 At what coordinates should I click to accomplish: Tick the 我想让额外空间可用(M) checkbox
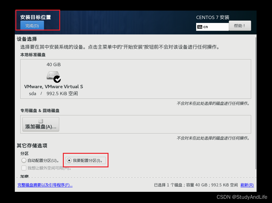(24, 168)
